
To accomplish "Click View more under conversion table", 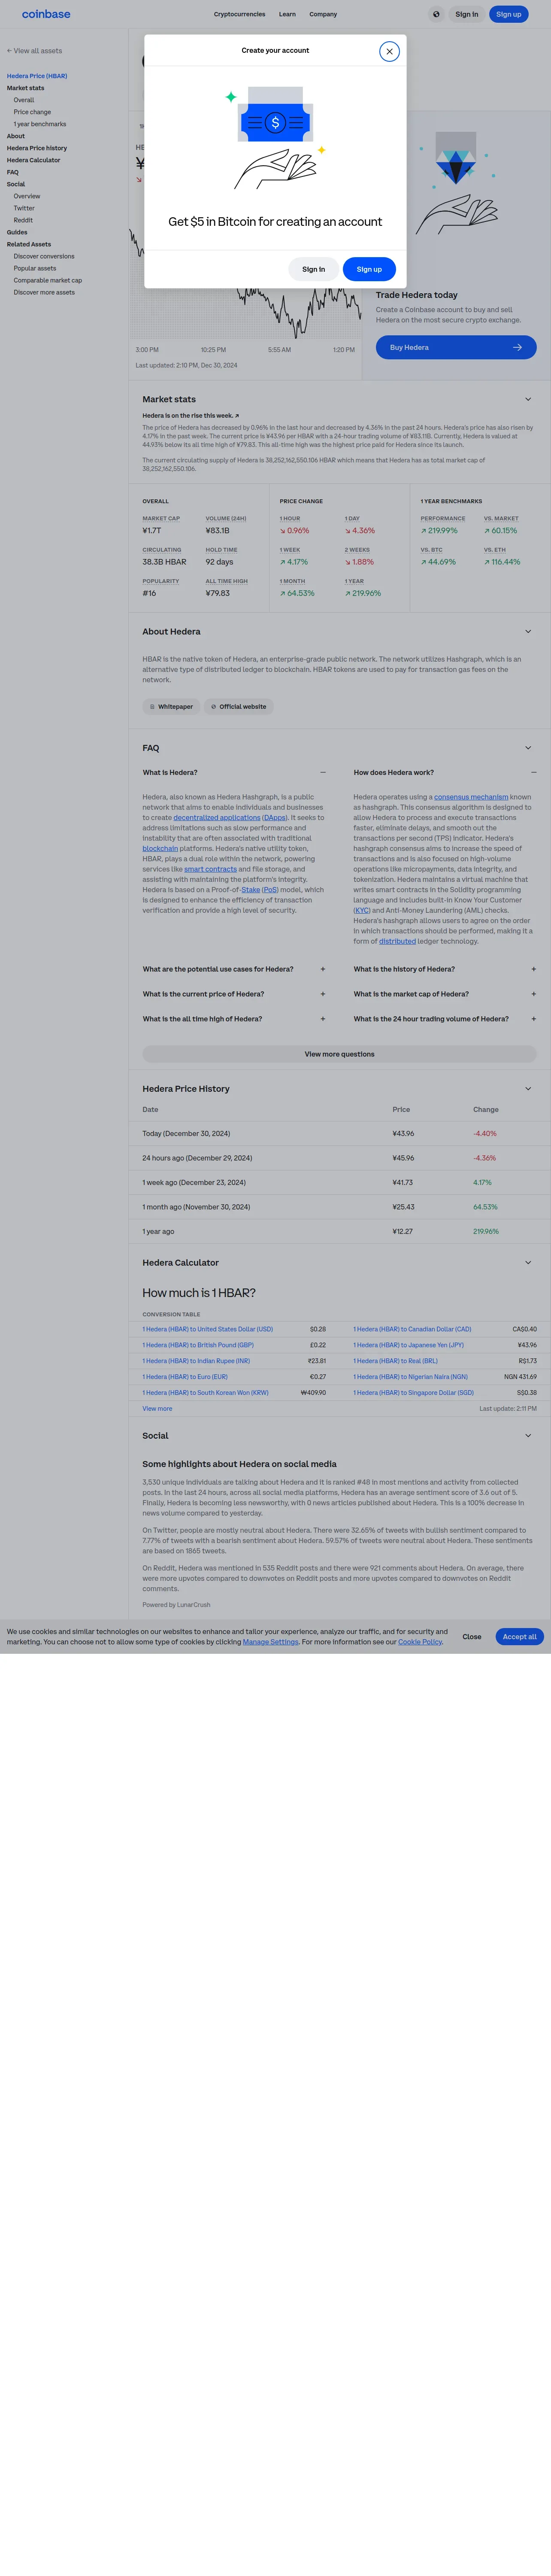I will click(x=157, y=1408).
